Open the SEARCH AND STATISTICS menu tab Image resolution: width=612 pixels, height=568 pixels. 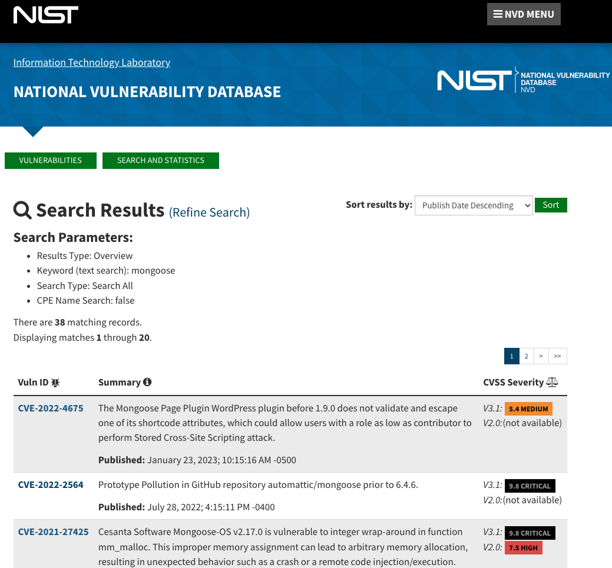pos(161,161)
